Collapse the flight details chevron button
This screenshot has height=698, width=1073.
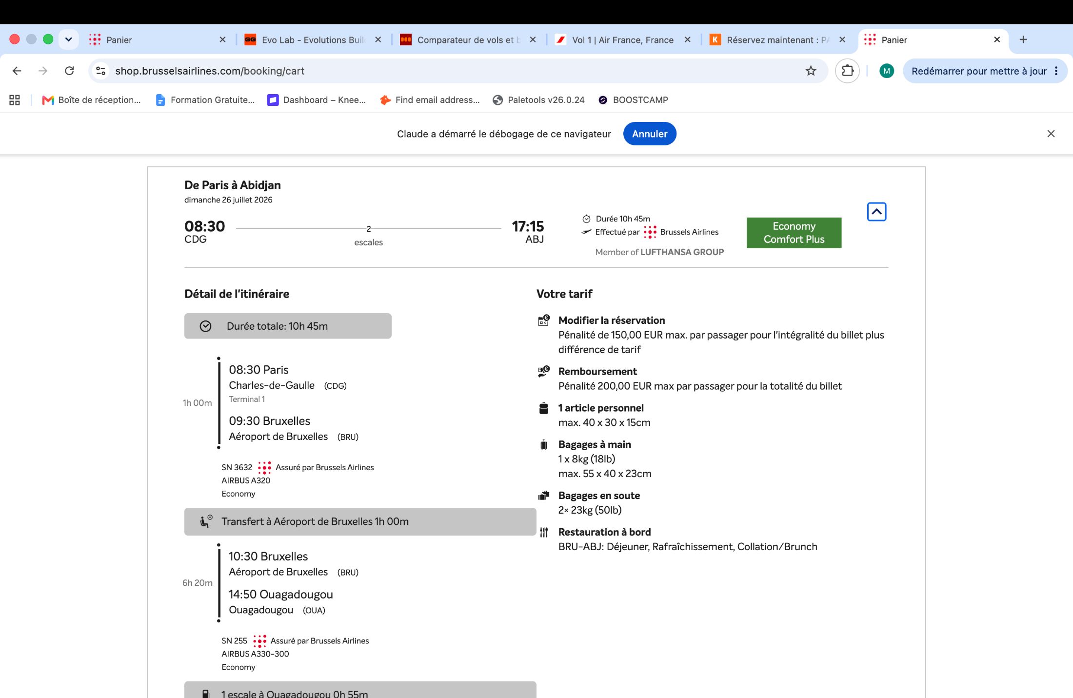pos(876,212)
